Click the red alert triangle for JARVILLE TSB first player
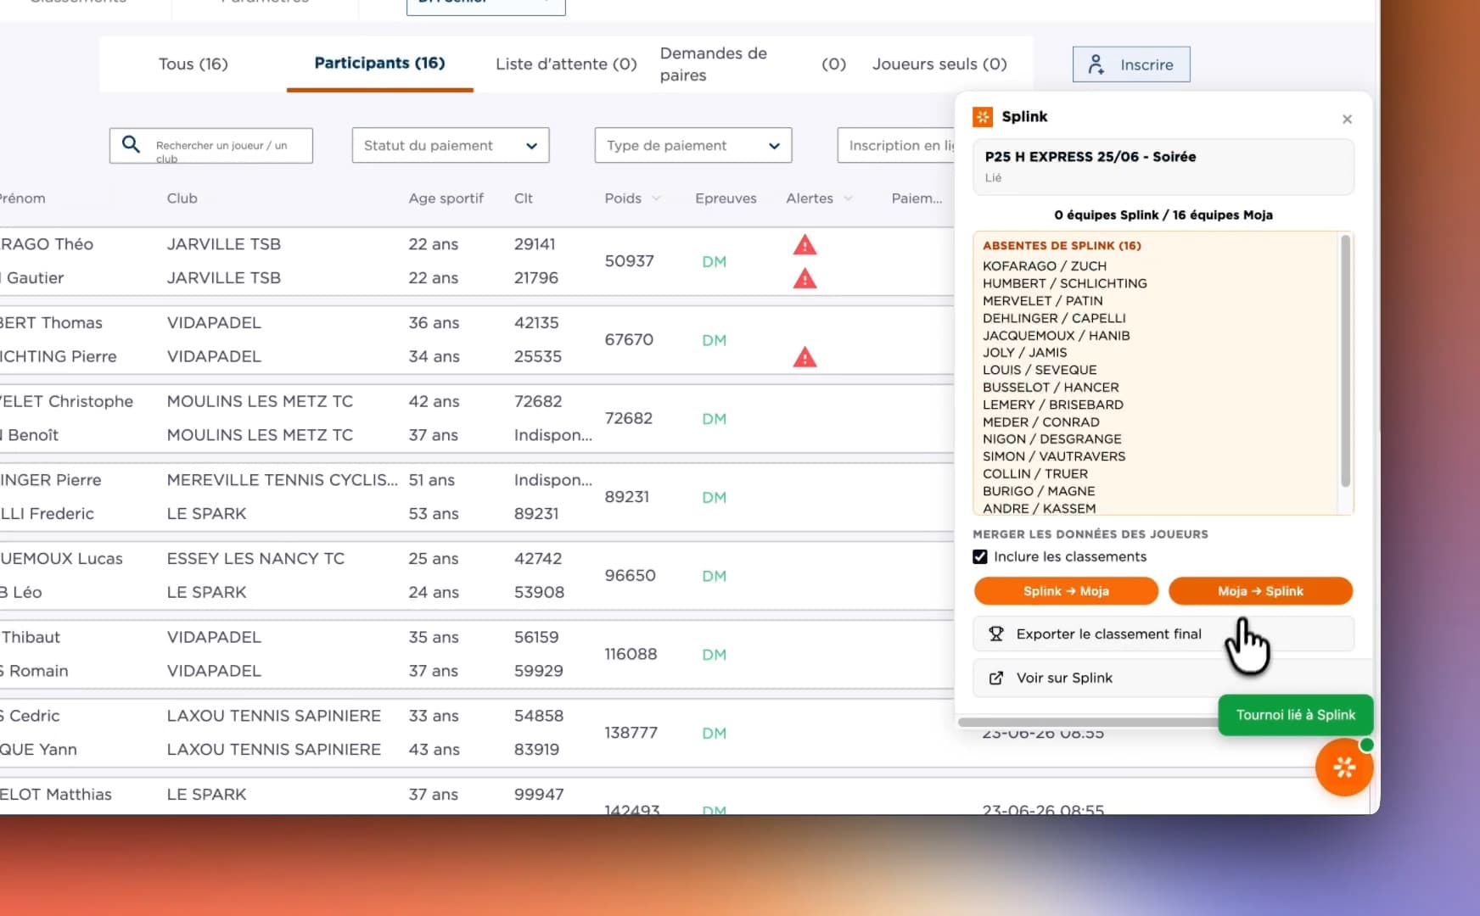 coord(804,245)
